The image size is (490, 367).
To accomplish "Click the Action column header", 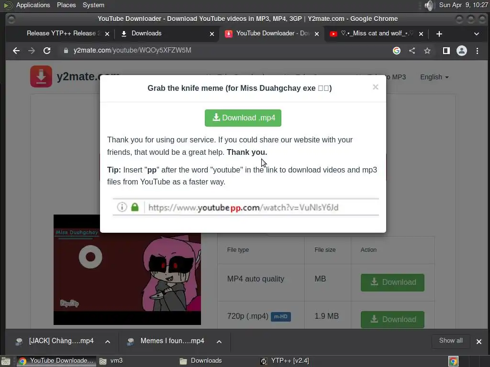I will [368, 250].
